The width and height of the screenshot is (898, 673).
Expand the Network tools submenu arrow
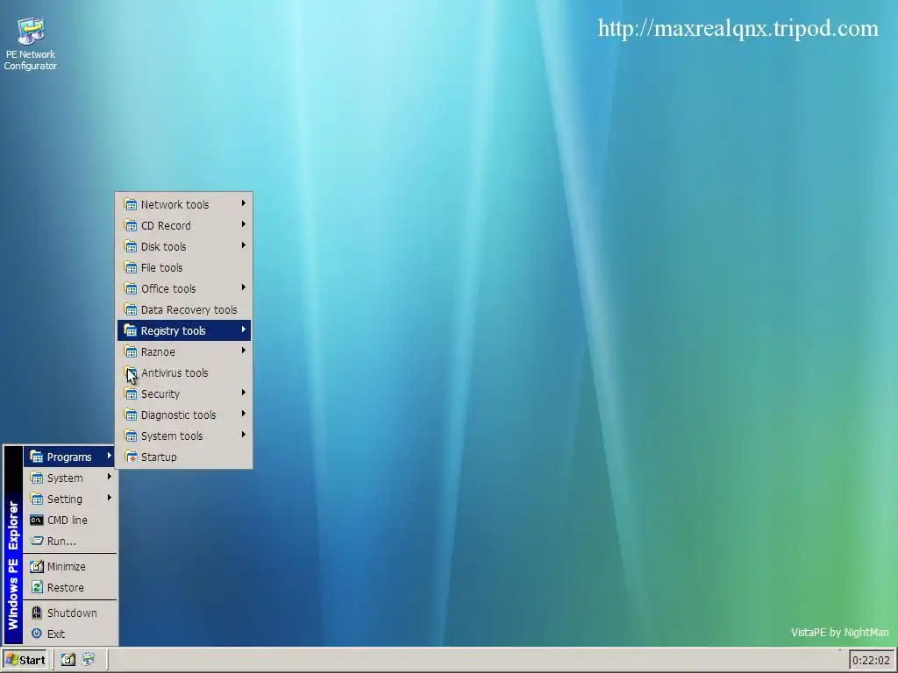click(x=244, y=203)
